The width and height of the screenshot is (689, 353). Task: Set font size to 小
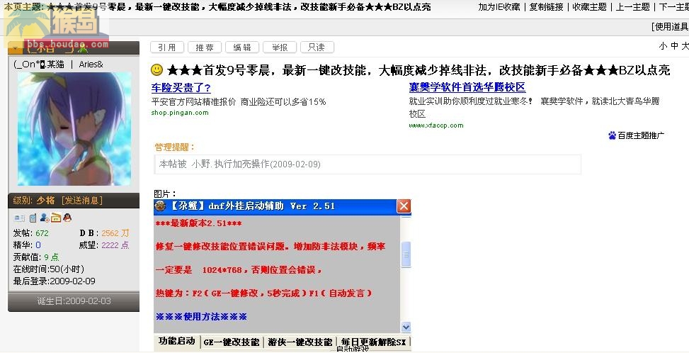coord(663,46)
